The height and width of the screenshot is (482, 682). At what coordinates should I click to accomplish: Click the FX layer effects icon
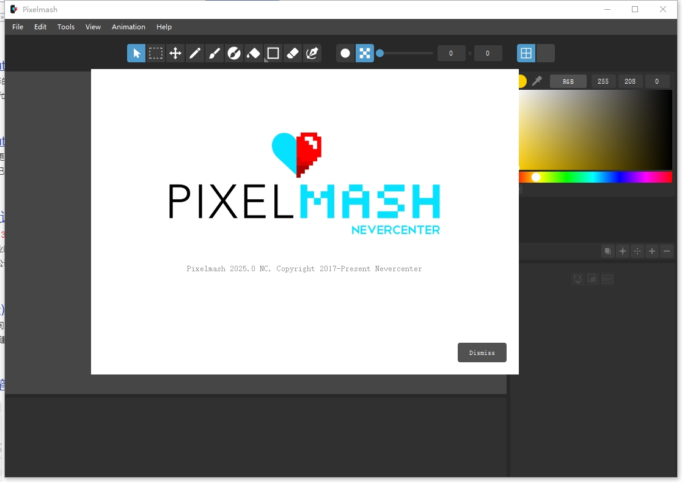577,279
